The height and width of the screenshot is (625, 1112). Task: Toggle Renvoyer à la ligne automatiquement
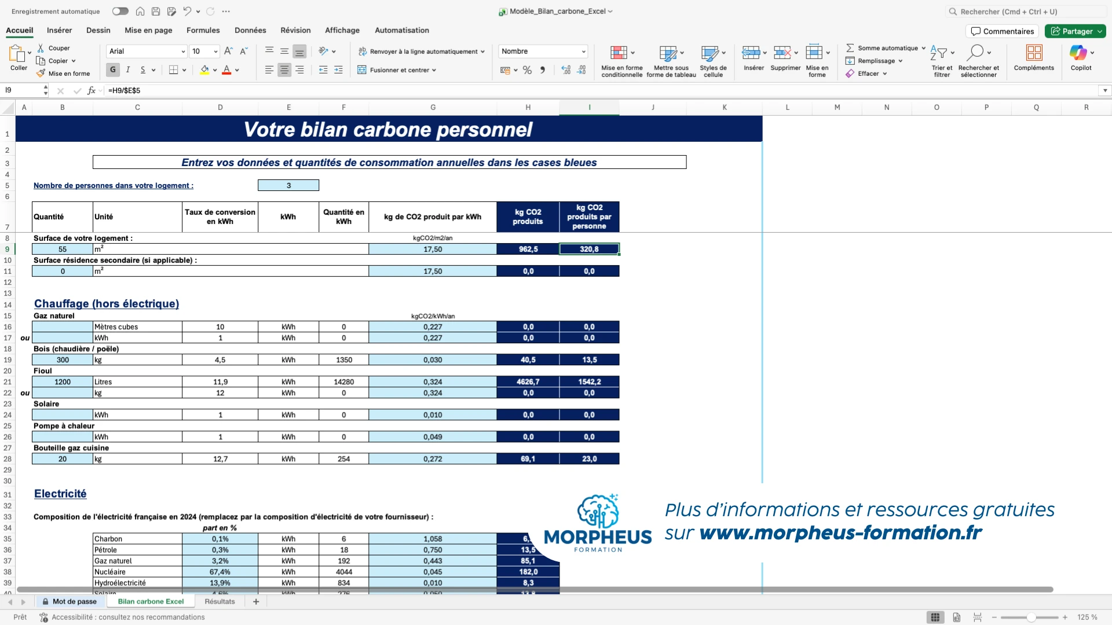click(420, 52)
